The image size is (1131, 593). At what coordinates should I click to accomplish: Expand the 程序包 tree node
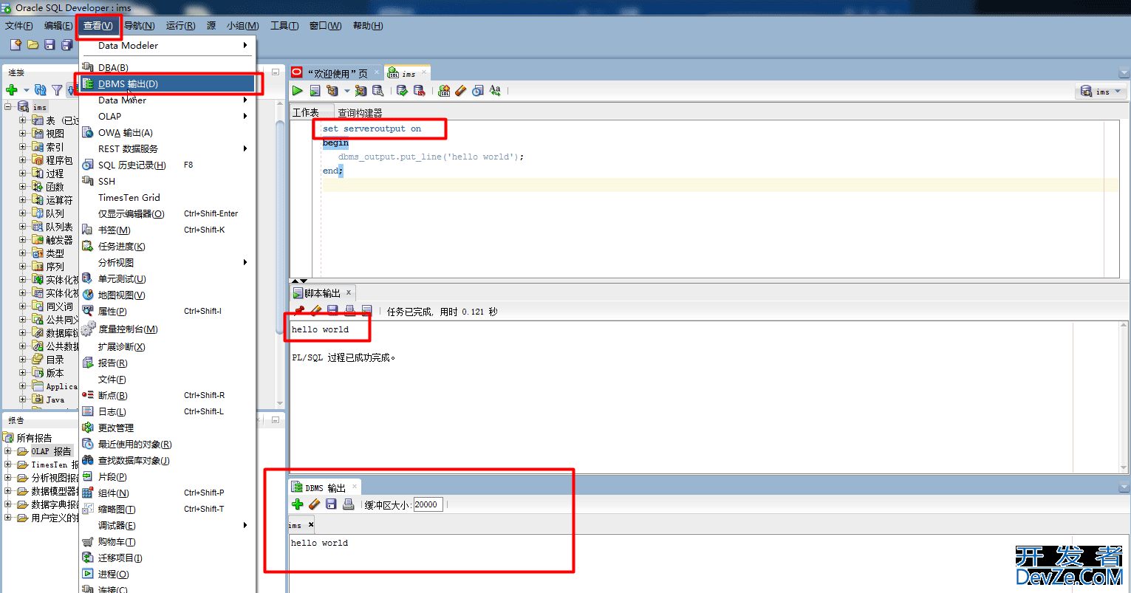[x=22, y=160]
